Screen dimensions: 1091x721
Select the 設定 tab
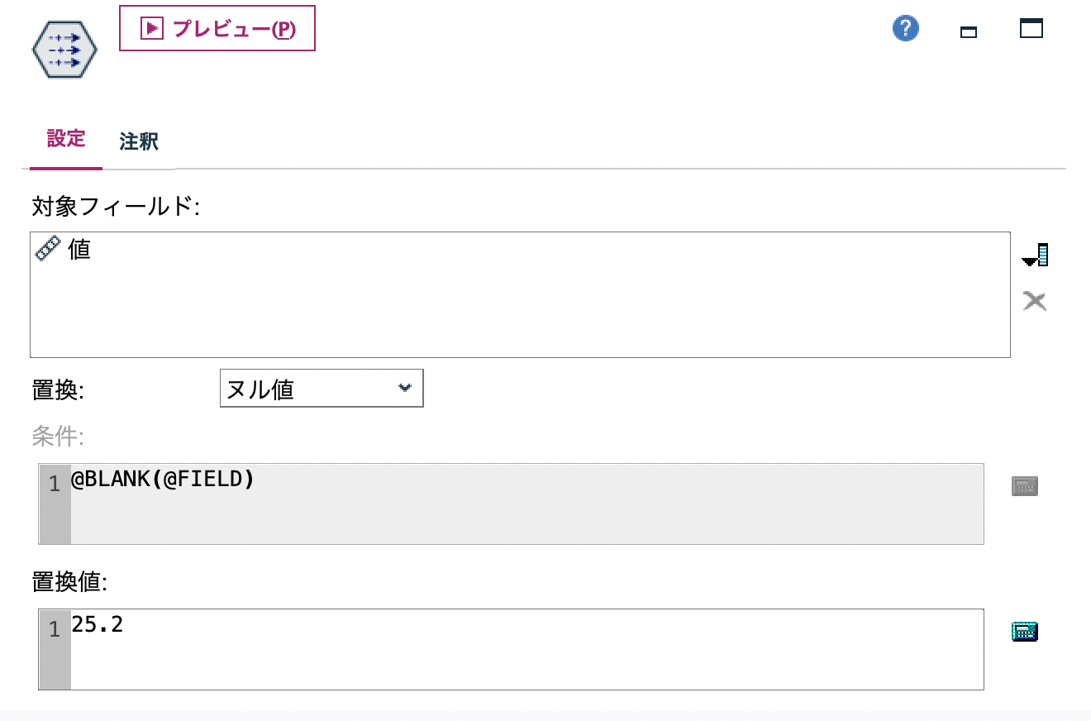(x=64, y=140)
